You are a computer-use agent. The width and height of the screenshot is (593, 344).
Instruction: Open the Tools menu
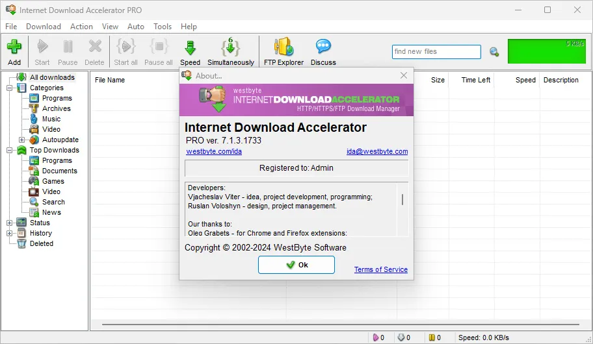[163, 27]
